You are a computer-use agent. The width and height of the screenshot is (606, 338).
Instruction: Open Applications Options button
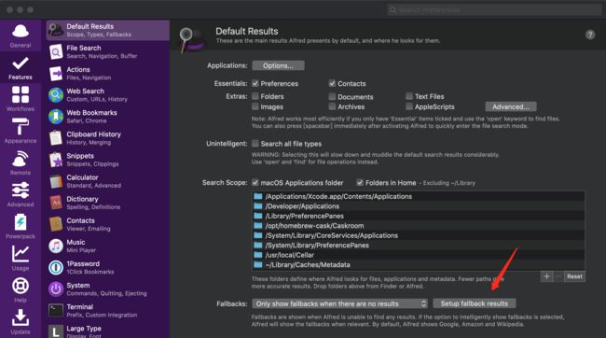coord(278,65)
